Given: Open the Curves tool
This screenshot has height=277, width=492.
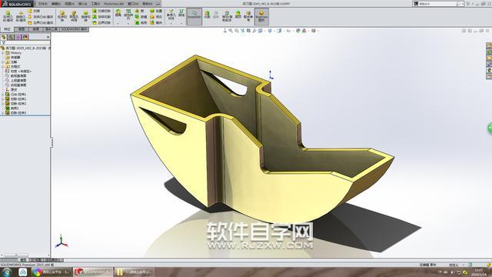Looking at the screenshot, I should 181,13.
